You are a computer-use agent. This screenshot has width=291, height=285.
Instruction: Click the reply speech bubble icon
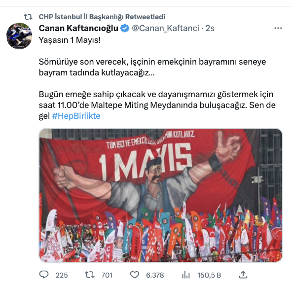(44, 275)
